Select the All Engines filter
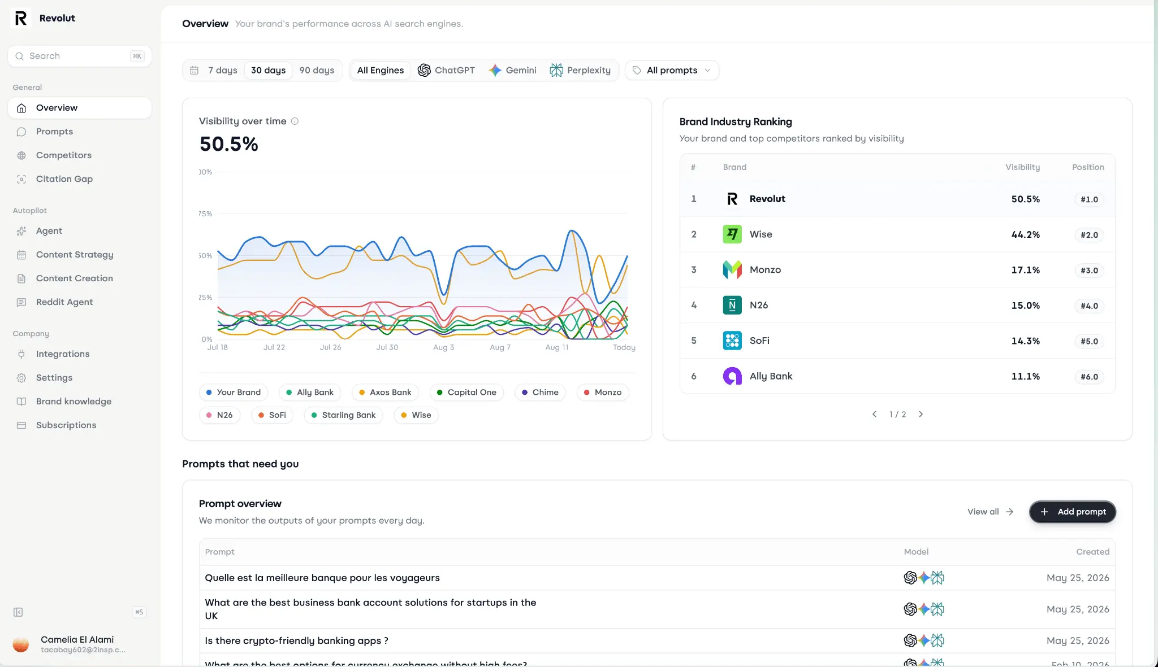 381,71
